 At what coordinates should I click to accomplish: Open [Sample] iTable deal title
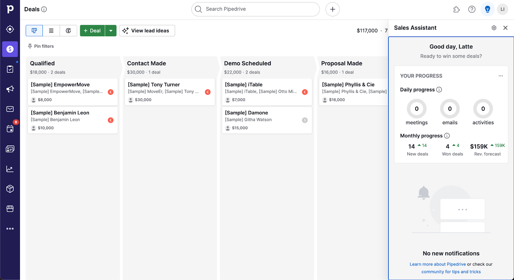coord(244,85)
